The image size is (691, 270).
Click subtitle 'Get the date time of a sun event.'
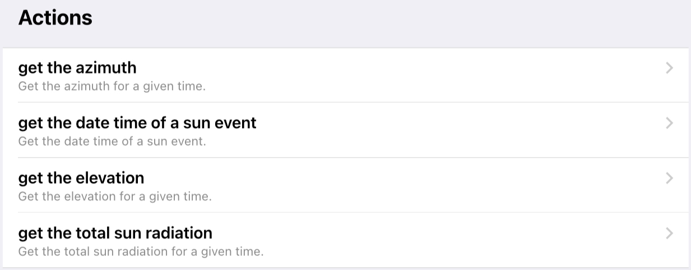click(x=112, y=141)
